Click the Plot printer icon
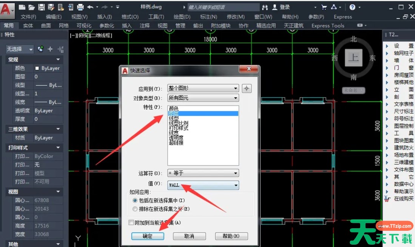The height and width of the screenshot is (247, 415). pos(80,7)
